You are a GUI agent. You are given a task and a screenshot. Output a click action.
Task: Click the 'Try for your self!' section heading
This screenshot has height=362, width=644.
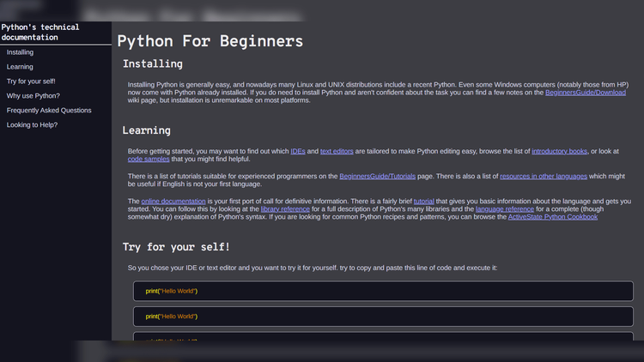(x=176, y=247)
